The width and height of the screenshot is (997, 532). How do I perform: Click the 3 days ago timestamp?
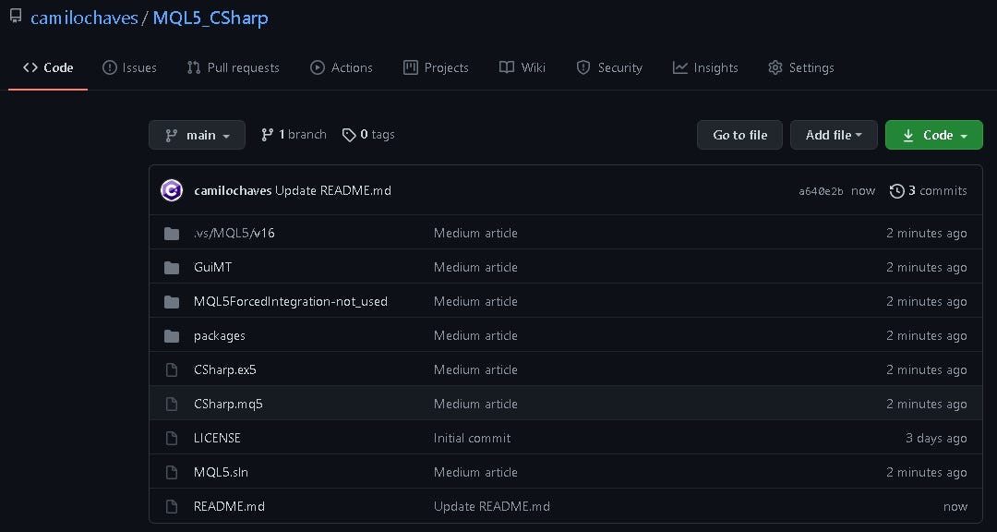point(936,438)
